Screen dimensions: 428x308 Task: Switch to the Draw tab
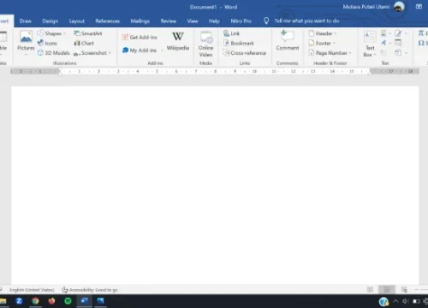[26, 21]
